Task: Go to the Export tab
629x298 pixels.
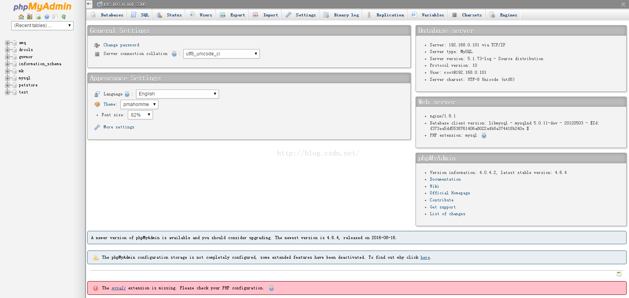Action: pyautogui.click(x=232, y=15)
